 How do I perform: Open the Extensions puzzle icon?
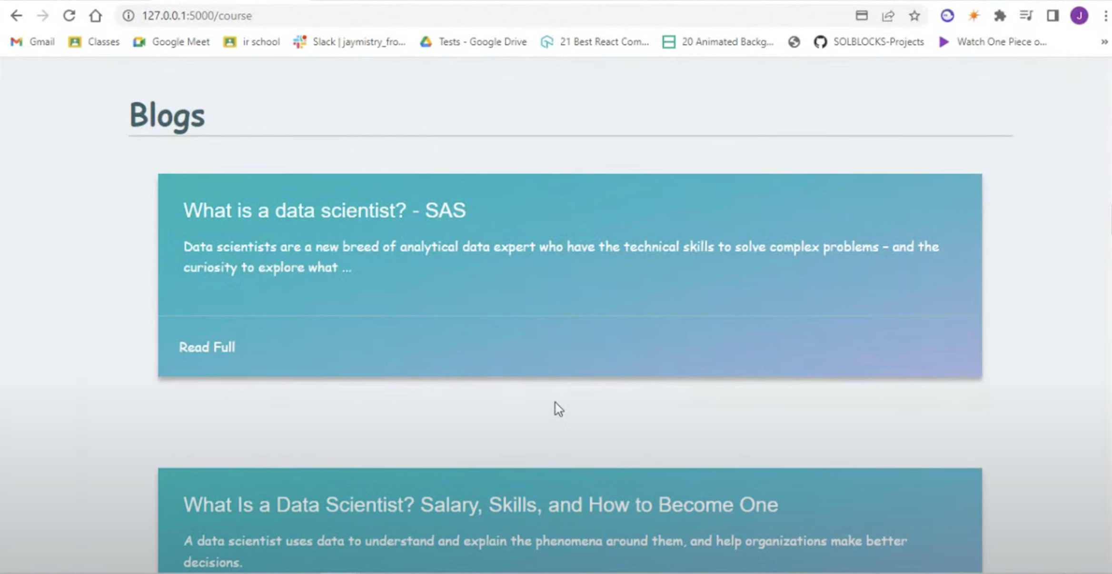pos(1000,16)
